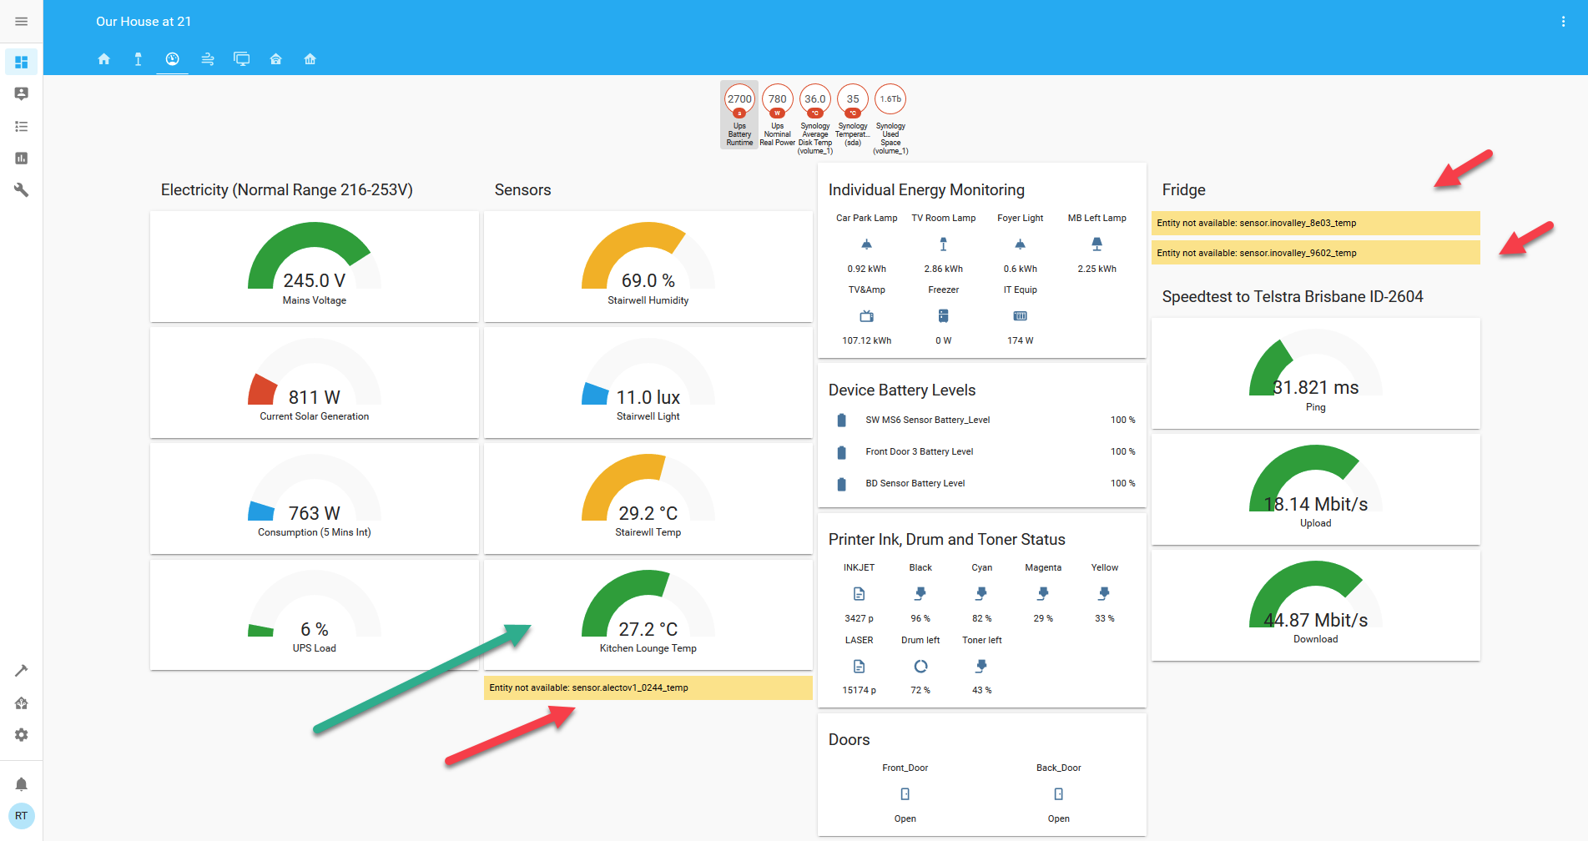Toggle the TV Room Lamp icon
Screen dimensions: 1588x841
pos(944,244)
